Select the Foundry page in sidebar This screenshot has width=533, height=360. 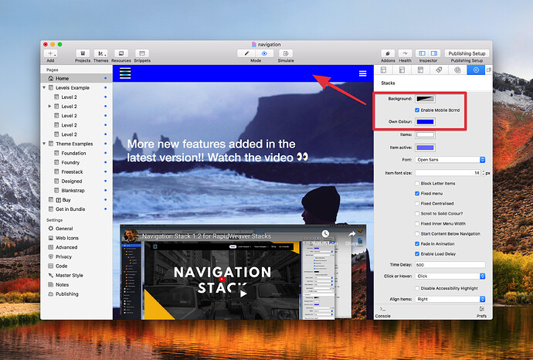[x=70, y=162]
